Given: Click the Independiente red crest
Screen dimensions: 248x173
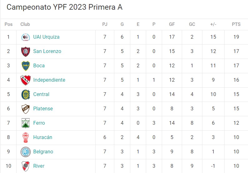Looking at the screenshot, I should pos(26,80).
